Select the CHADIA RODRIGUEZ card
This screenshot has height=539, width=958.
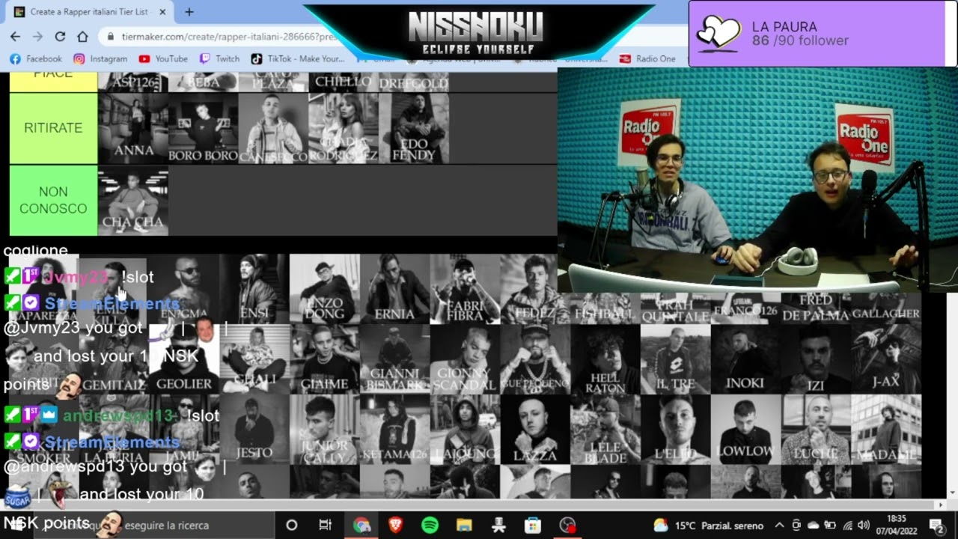tap(344, 128)
